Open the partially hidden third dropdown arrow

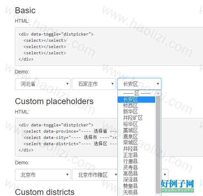pyautogui.click(x=165, y=175)
